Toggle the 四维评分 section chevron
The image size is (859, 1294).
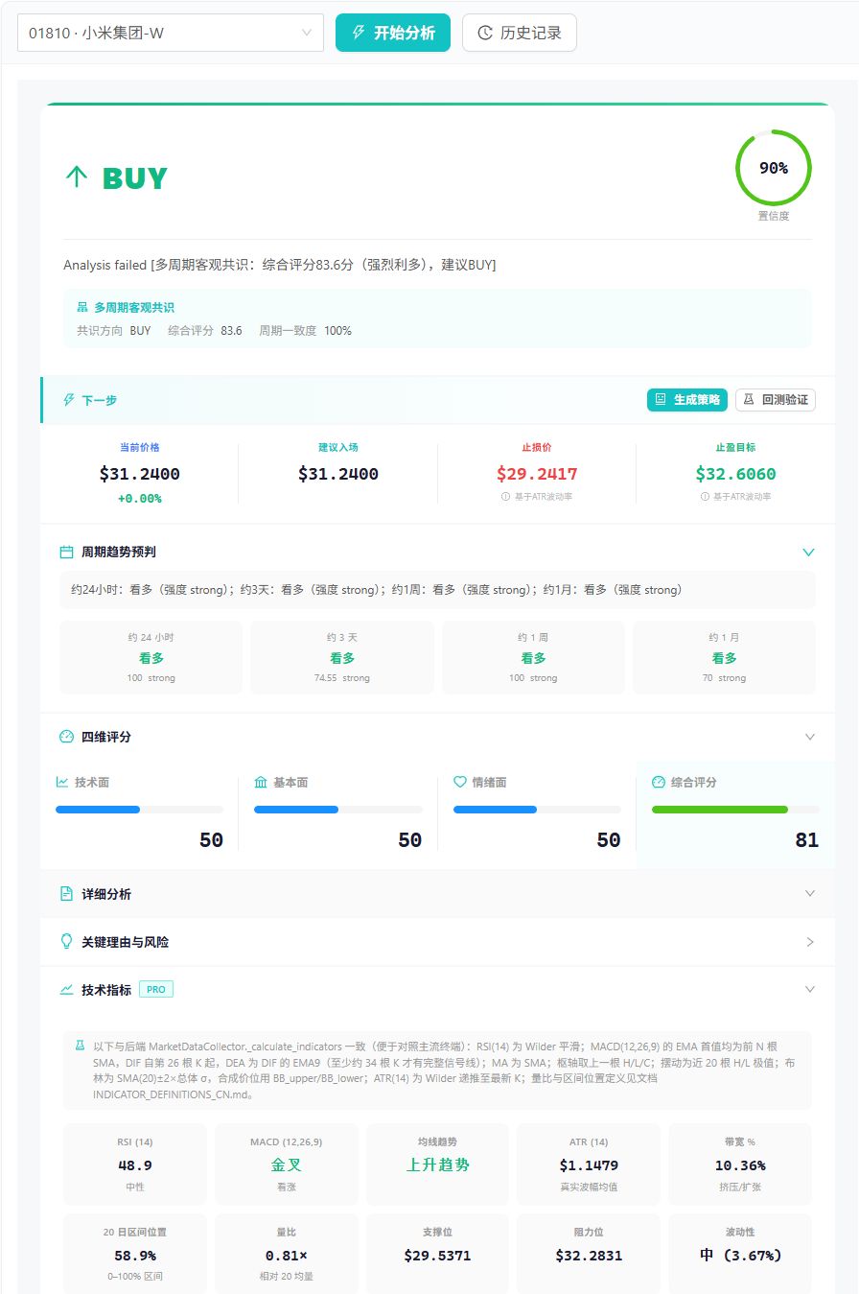point(810,737)
